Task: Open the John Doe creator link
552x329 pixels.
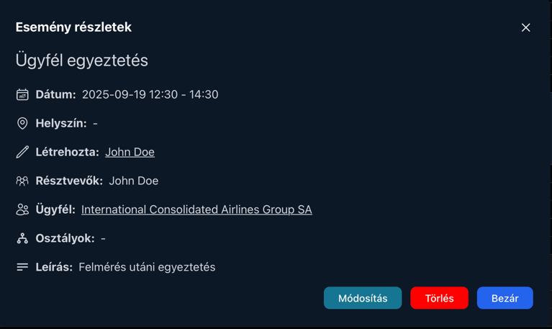Action: coord(130,152)
